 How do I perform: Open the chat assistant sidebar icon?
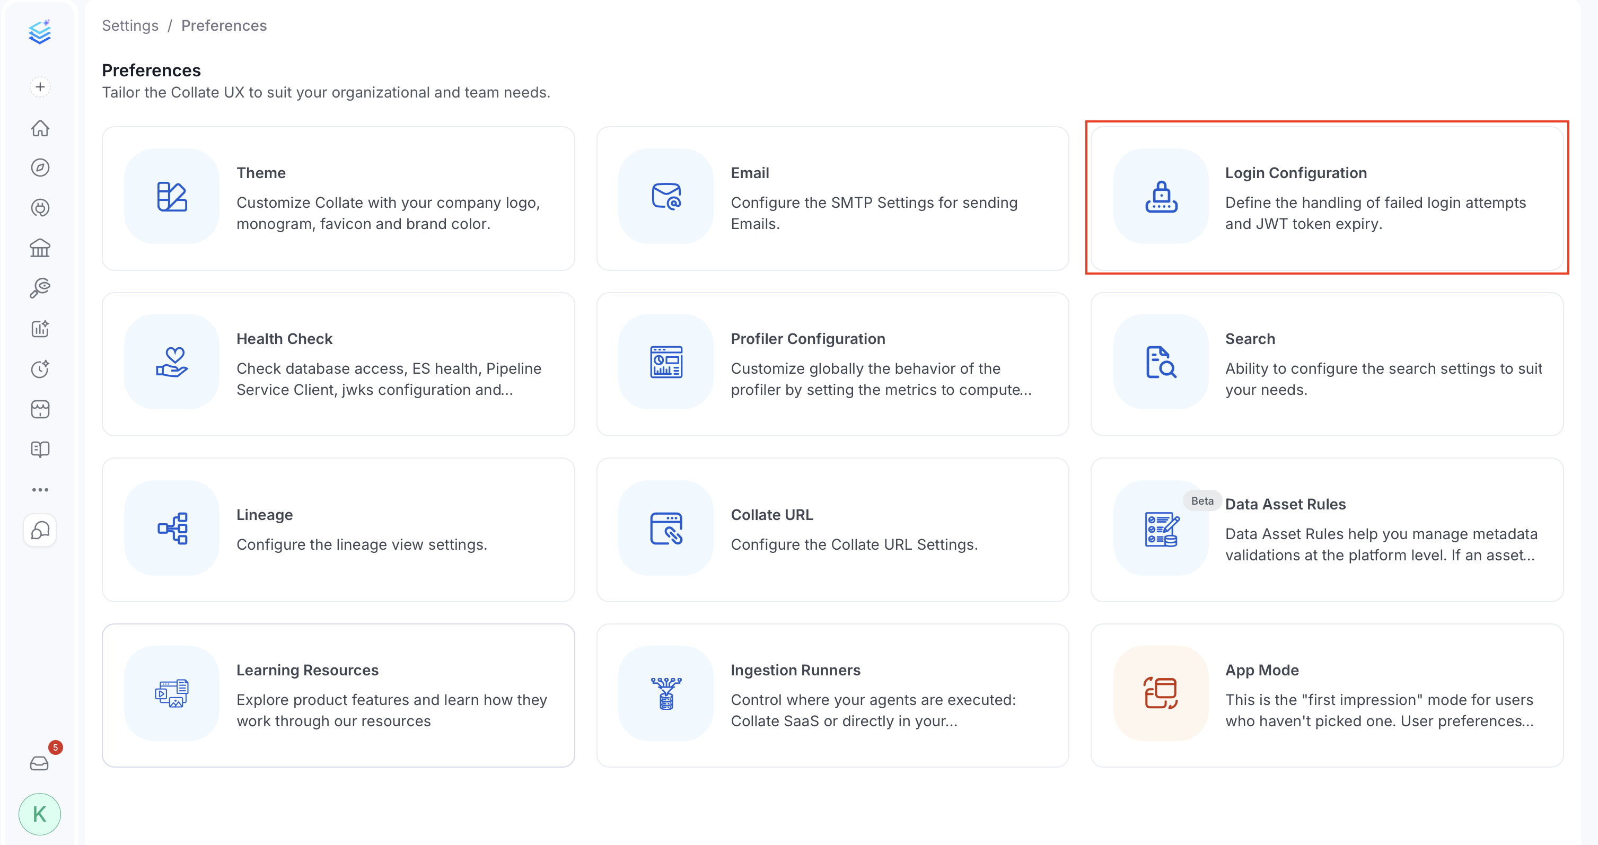(40, 531)
